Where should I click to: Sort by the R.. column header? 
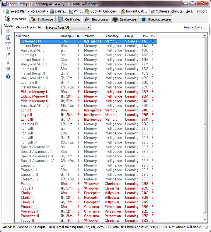pyautogui.click(x=79, y=36)
